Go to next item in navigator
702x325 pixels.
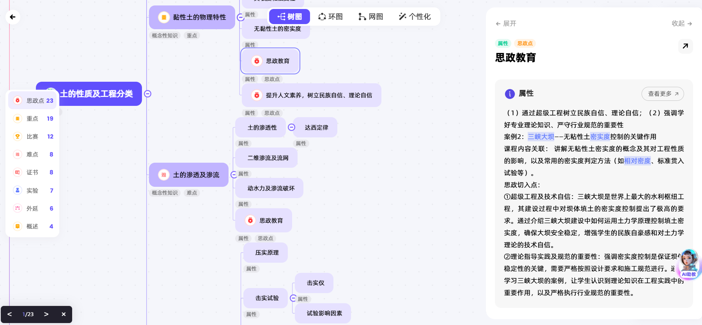46,314
